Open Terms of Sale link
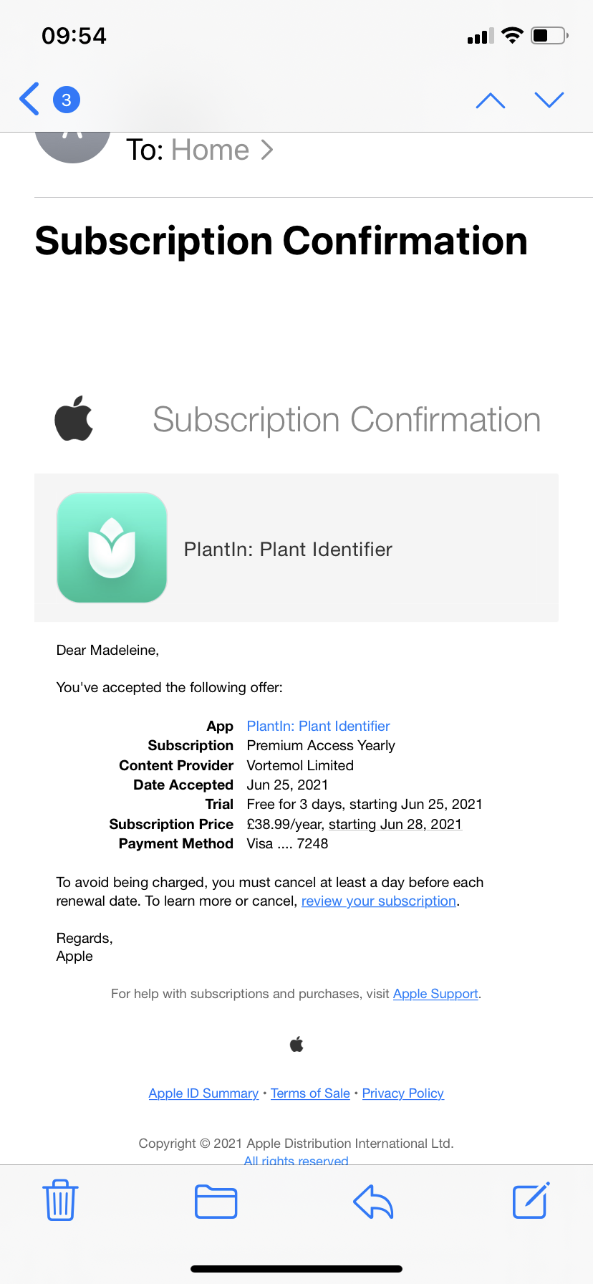The width and height of the screenshot is (593, 1284). 310,1093
